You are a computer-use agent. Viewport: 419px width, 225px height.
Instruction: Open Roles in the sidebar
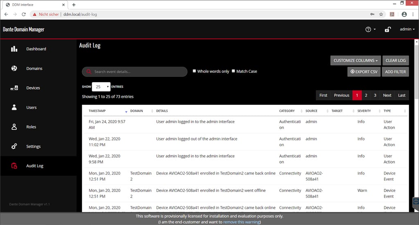[31, 127]
